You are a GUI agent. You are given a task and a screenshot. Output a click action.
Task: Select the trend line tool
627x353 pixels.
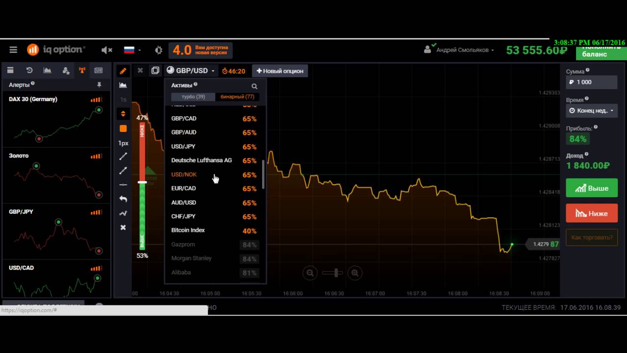point(123,156)
